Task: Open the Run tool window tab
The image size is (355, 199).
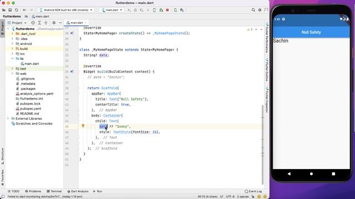Action: [98, 191]
